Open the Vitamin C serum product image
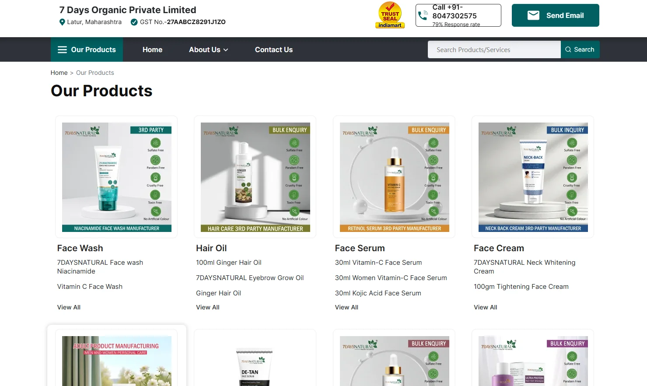Viewport: 647px width, 386px height. 394,177
